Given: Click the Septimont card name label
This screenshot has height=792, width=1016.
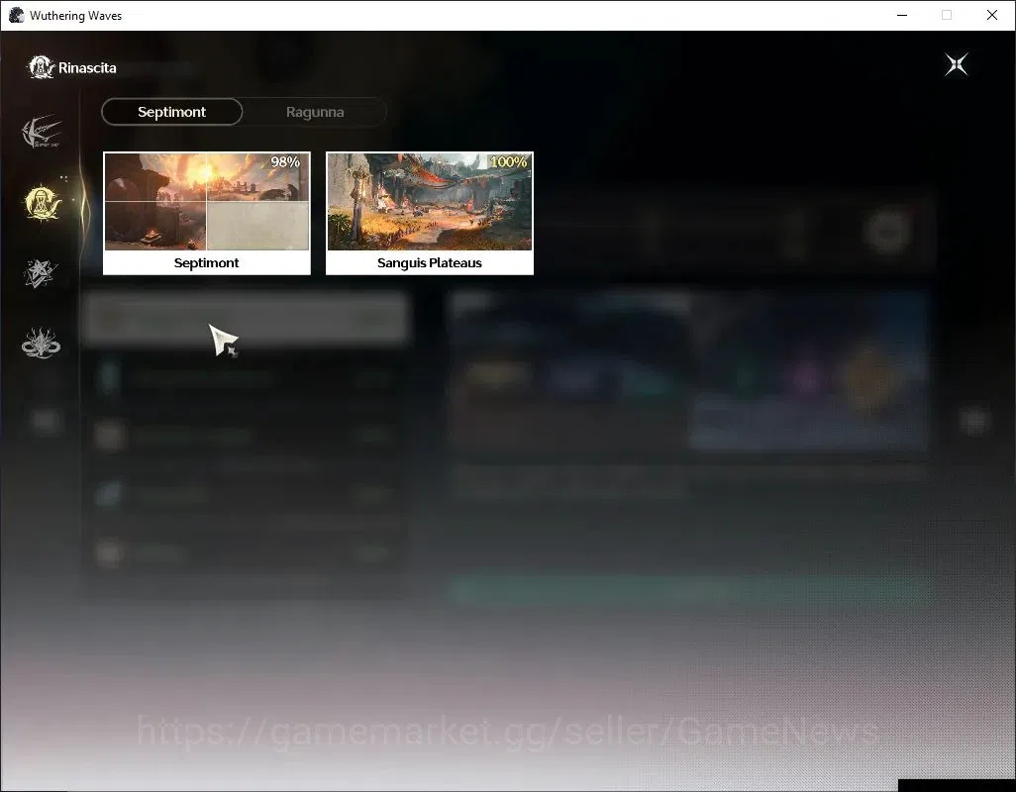Looking at the screenshot, I should click(x=207, y=263).
